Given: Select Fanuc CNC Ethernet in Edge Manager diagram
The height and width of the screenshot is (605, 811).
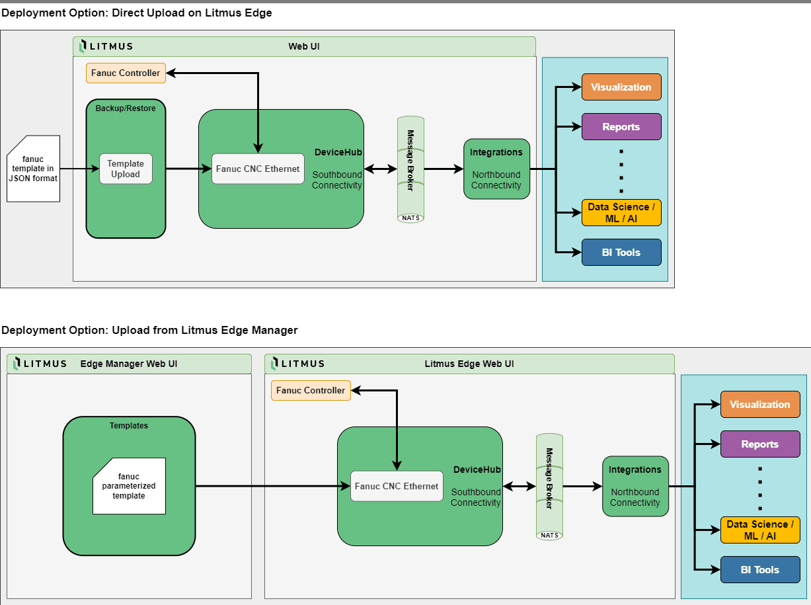Looking at the screenshot, I should 397,486.
